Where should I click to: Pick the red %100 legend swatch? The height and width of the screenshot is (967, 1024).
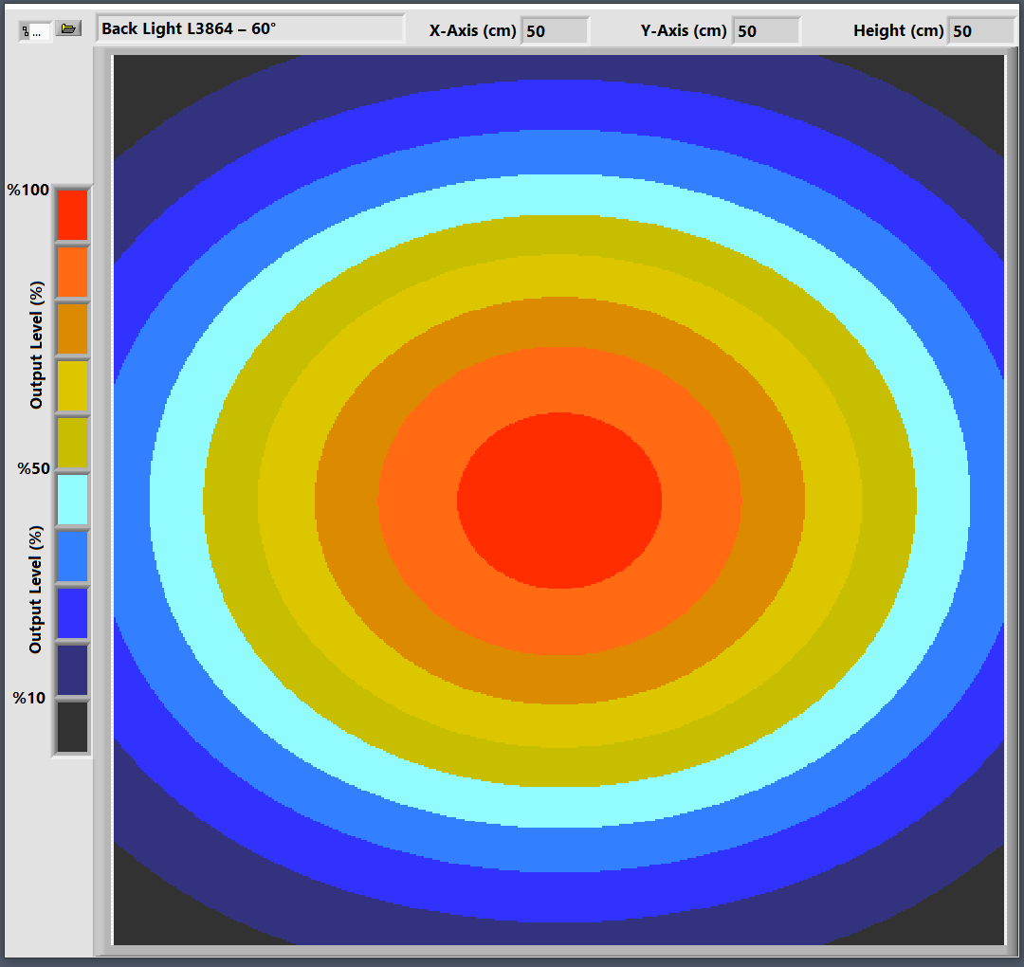72,215
